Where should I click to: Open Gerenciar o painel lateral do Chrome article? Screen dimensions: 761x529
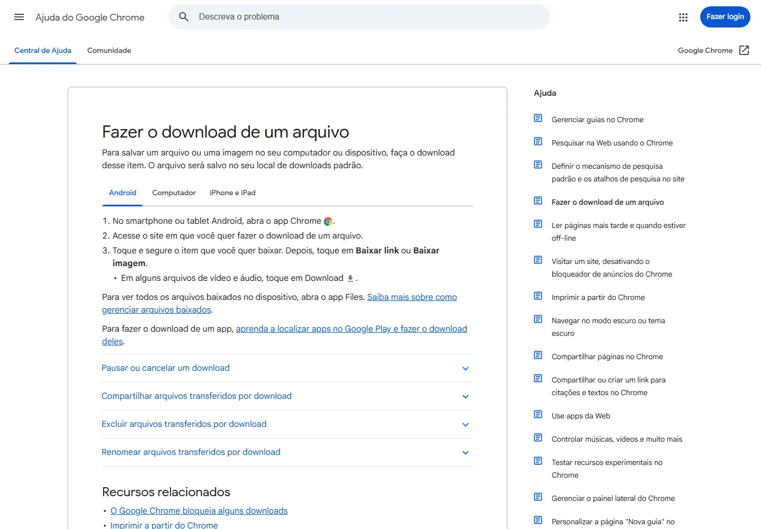pyautogui.click(x=613, y=498)
